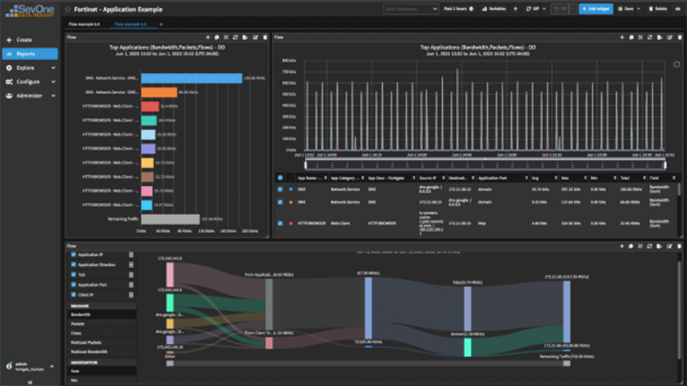Mark the report as favorite with the star
This screenshot has width=687, height=386.
pos(67,9)
